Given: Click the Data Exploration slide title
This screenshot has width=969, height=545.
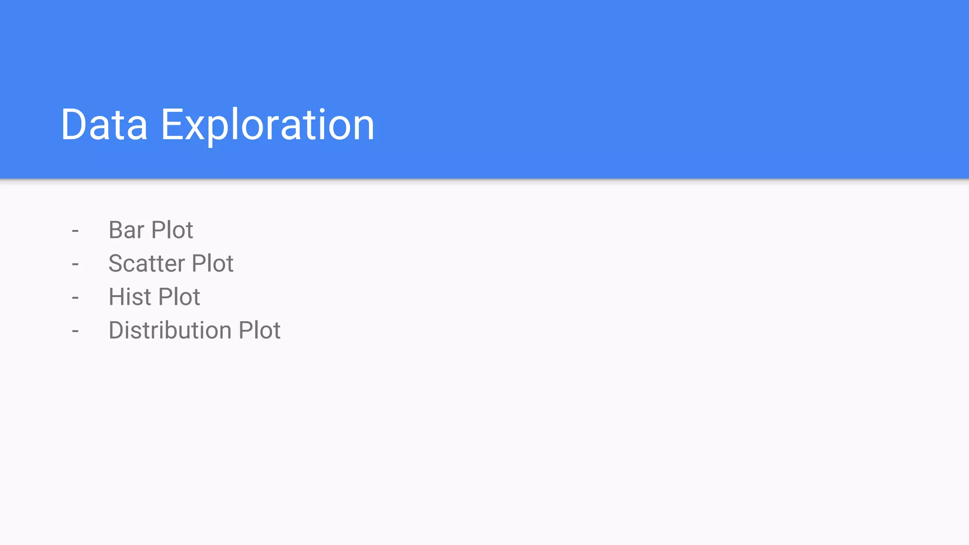Looking at the screenshot, I should click(x=218, y=125).
